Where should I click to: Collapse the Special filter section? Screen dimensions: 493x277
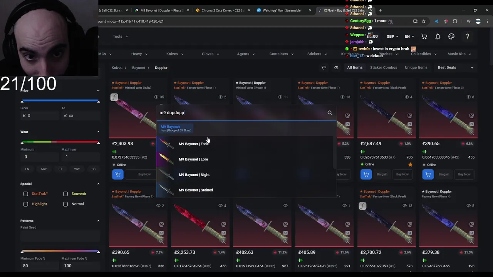tap(98, 184)
